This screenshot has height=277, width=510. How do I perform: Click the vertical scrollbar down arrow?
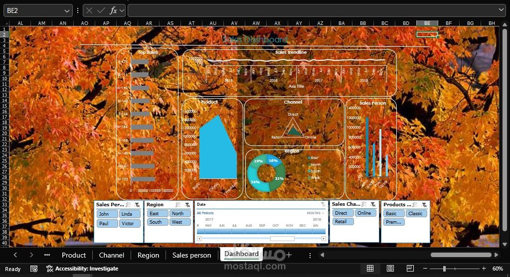[x=505, y=244]
